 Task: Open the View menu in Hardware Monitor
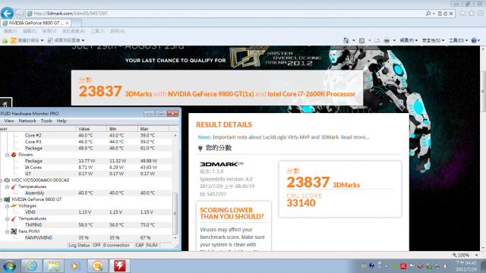9,121
